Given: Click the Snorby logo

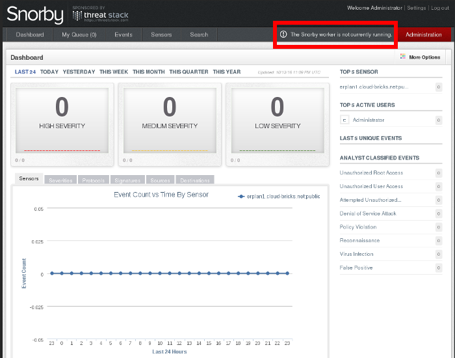Looking at the screenshot, I should (x=35, y=14).
